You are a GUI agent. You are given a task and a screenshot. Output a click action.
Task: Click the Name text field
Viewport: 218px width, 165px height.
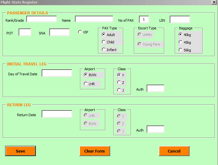pos(94,19)
